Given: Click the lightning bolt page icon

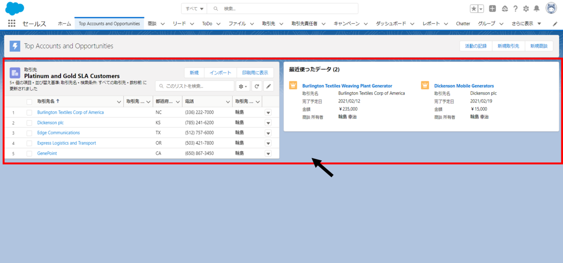Looking at the screenshot, I should click(x=15, y=46).
